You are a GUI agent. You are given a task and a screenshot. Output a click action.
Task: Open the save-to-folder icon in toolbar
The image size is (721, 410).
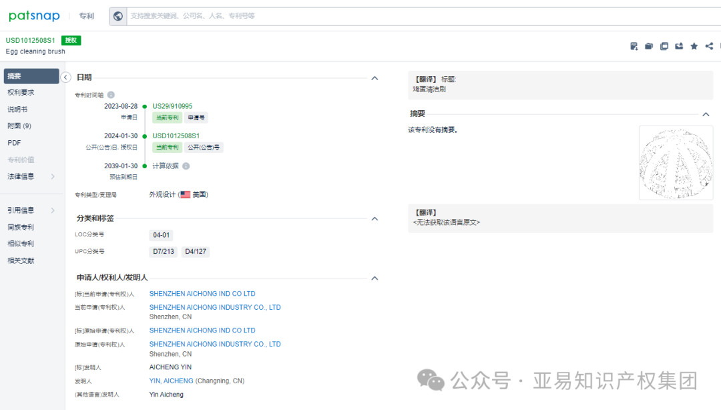click(649, 46)
